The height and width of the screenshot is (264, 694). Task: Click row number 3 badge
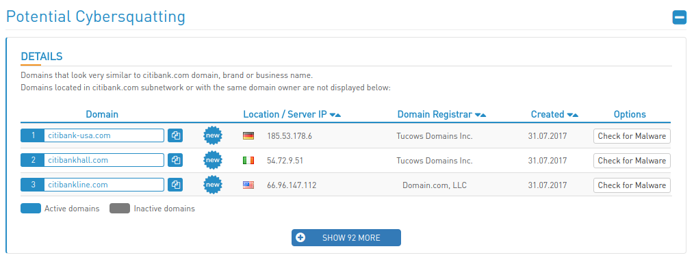pyautogui.click(x=32, y=185)
